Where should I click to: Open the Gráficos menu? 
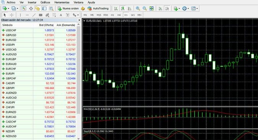(45, 2)
